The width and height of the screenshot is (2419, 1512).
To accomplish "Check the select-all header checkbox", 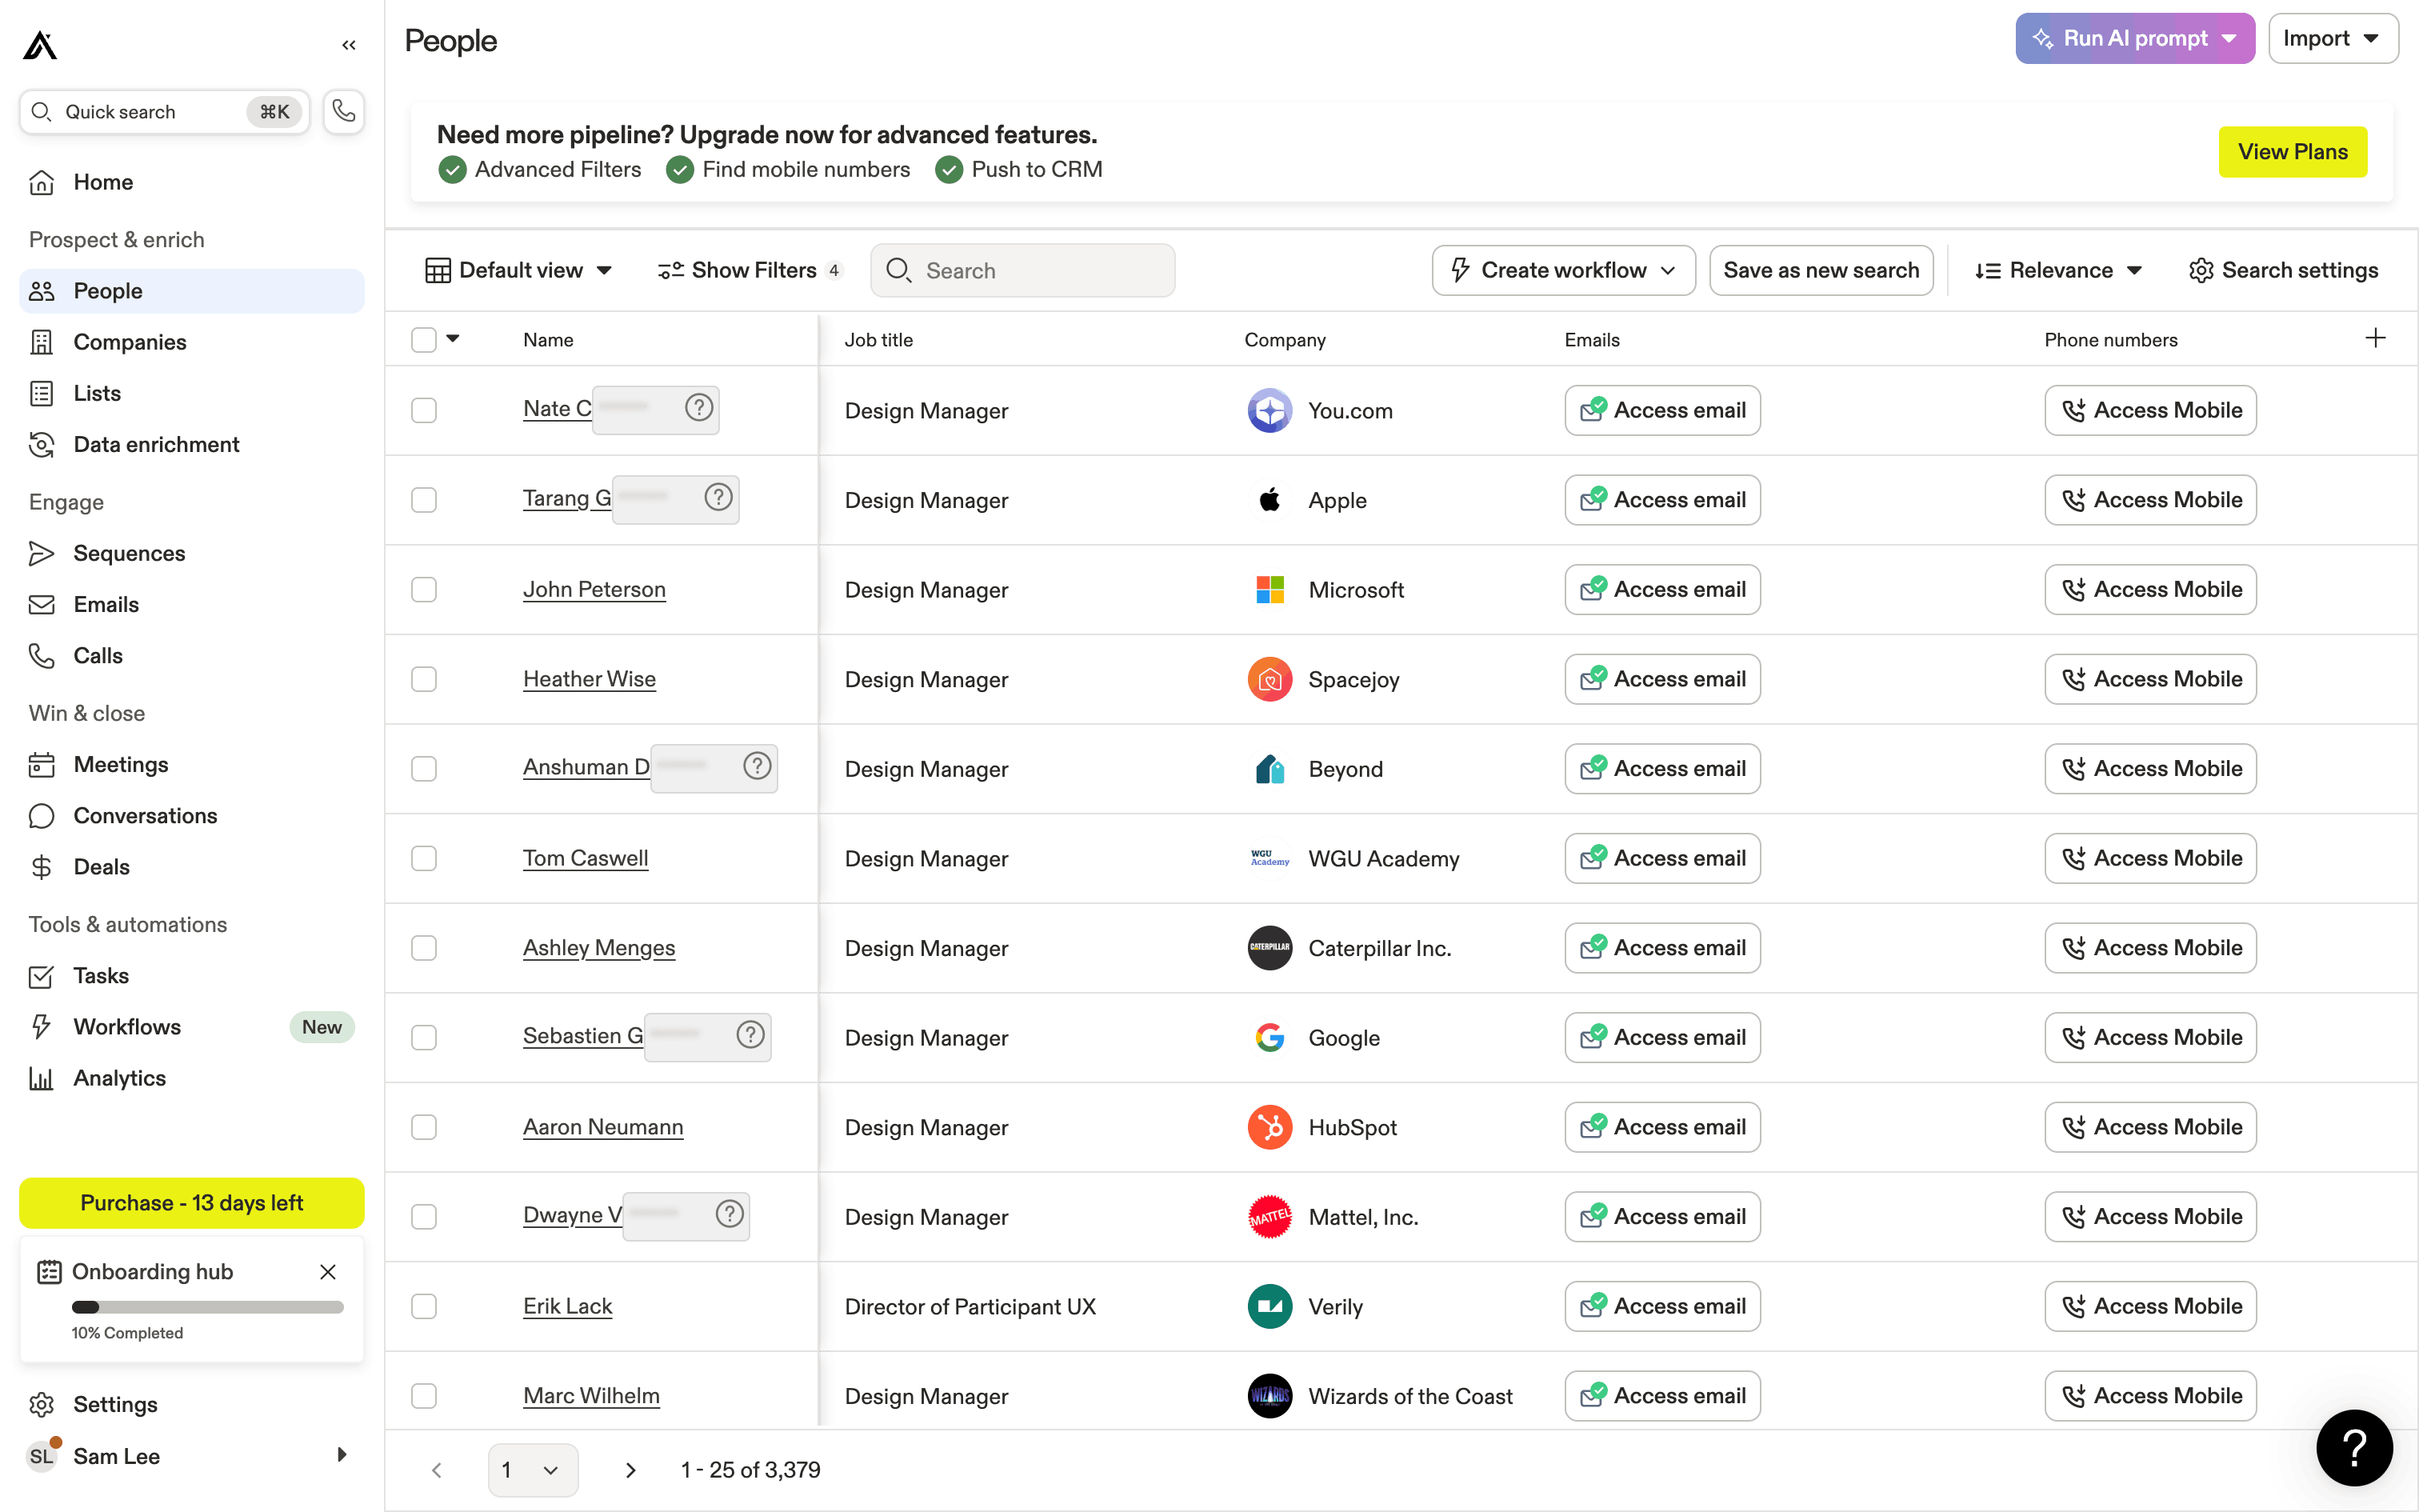I will click(x=424, y=340).
